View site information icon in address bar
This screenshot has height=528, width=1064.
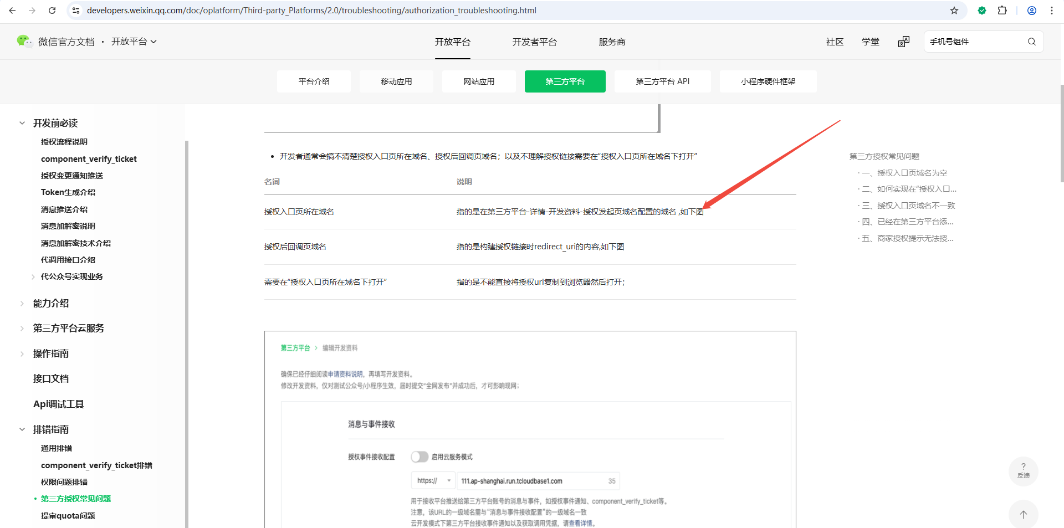pyautogui.click(x=76, y=11)
